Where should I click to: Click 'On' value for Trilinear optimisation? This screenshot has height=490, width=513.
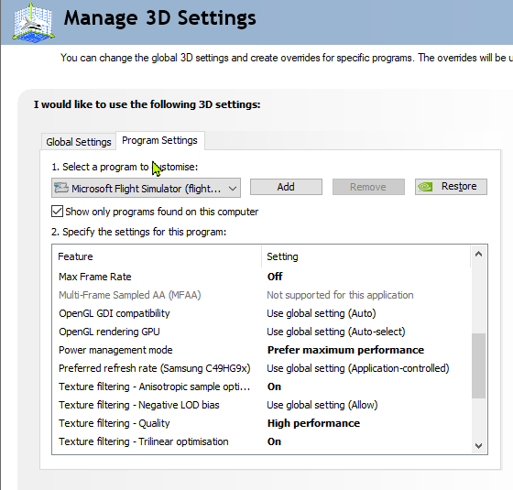coord(274,441)
